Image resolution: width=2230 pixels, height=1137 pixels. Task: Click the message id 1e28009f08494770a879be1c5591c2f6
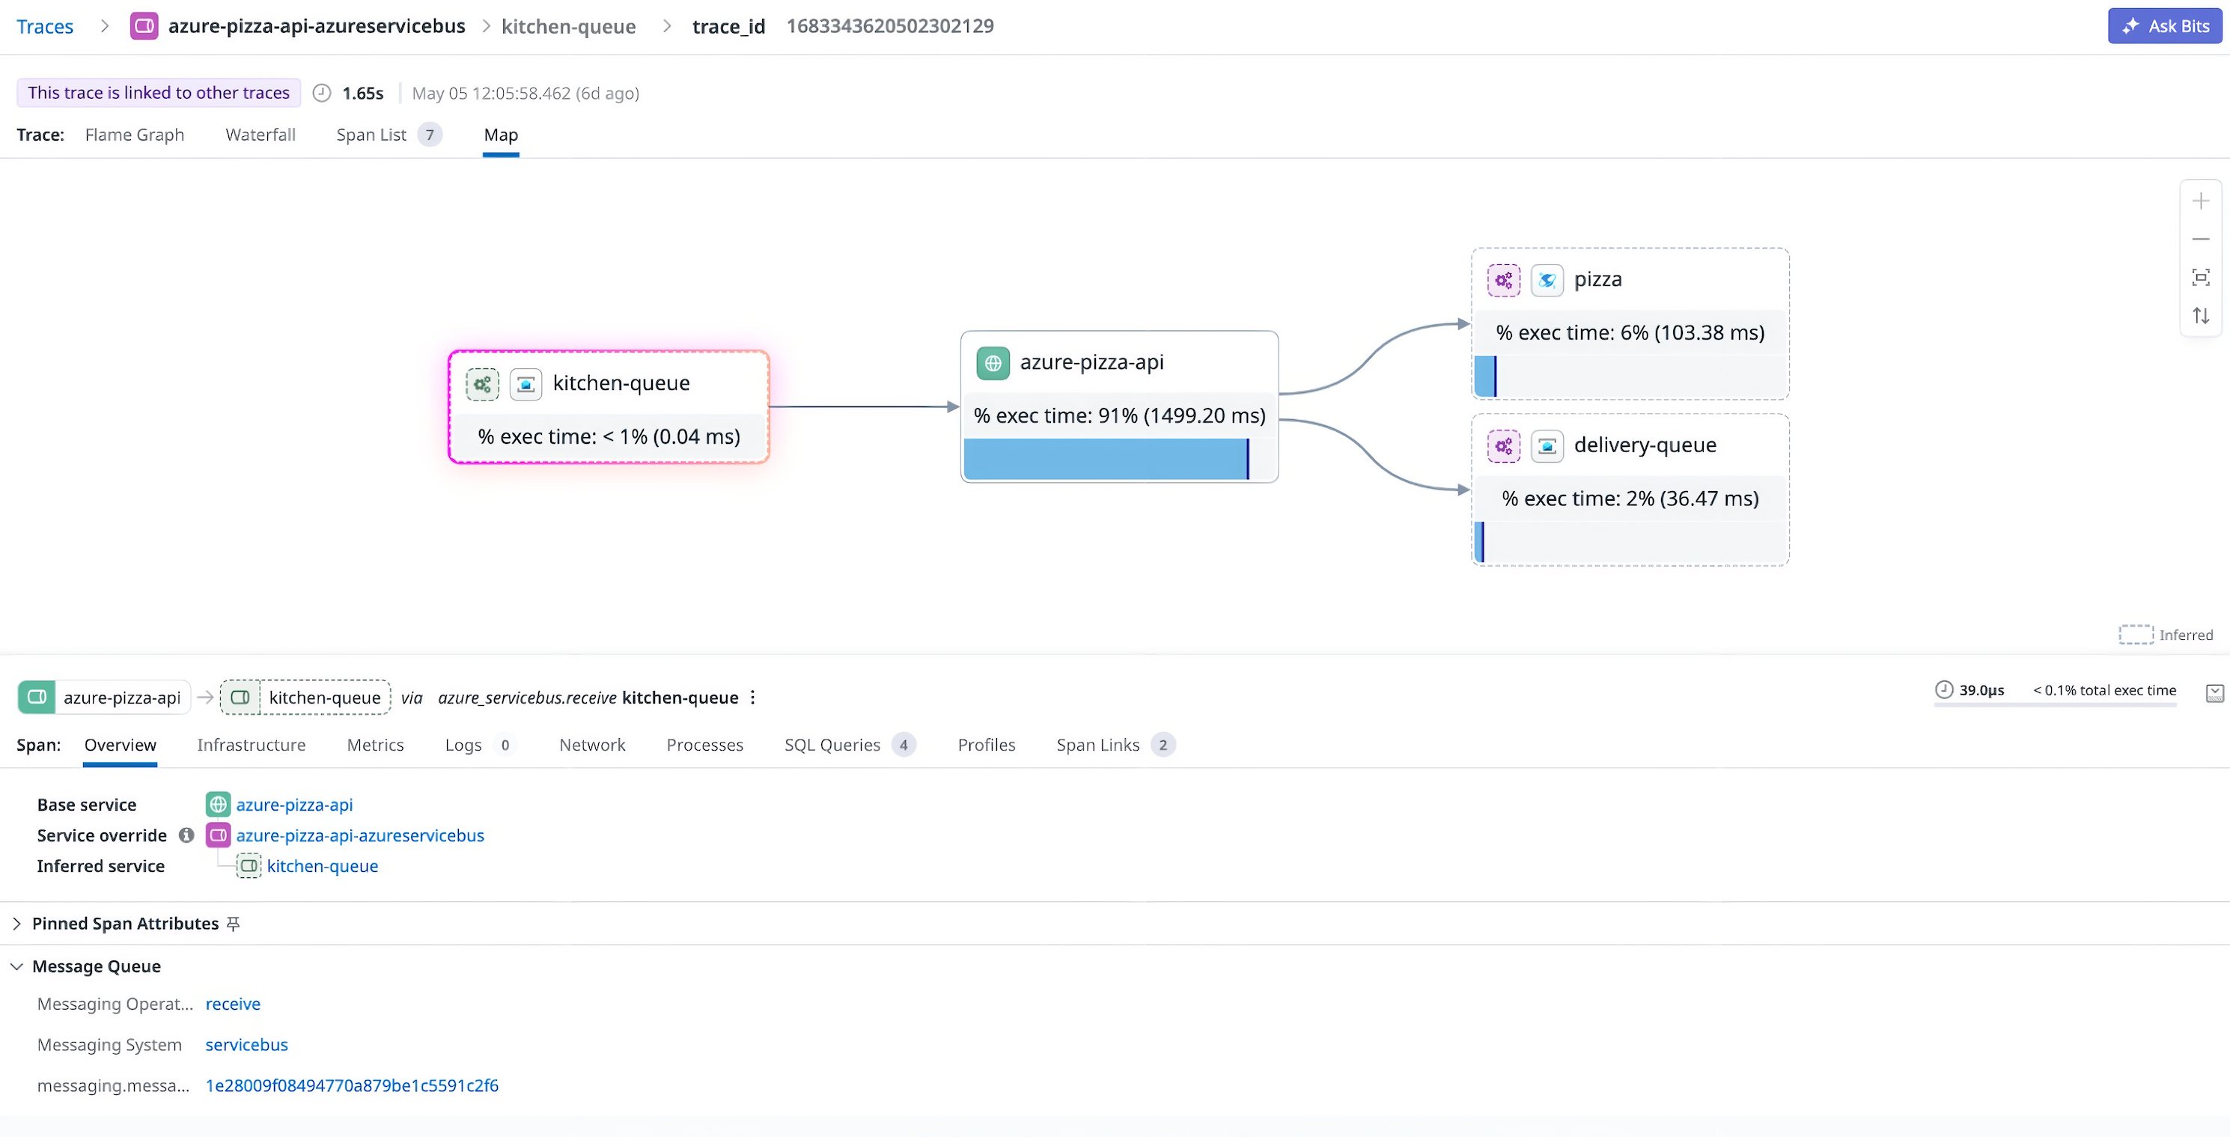pyautogui.click(x=352, y=1085)
